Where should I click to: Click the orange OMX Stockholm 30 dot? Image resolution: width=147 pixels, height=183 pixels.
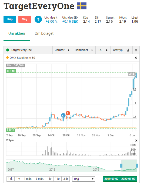pyautogui.click(x=7, y=57)
